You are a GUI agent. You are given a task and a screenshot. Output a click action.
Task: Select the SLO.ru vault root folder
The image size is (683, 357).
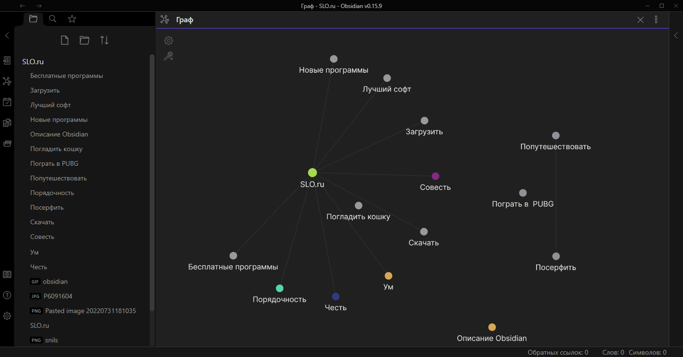point(33,61)
